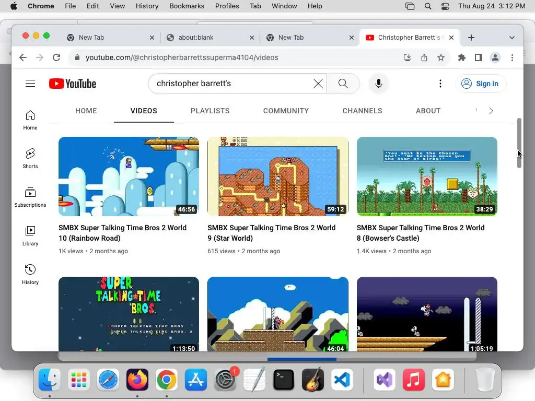Go back in Chrome

(x=23, y=57)
